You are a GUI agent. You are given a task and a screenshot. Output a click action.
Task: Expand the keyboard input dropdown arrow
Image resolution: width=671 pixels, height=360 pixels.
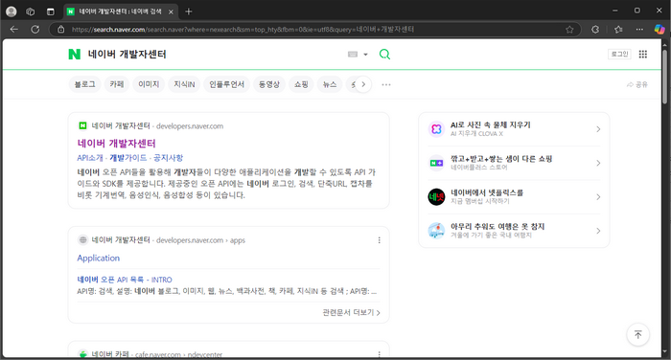(365, 55)
